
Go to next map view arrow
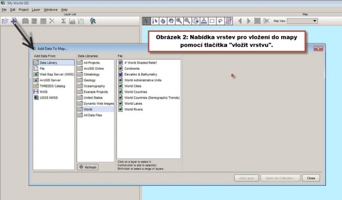(248, 21)
